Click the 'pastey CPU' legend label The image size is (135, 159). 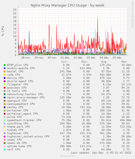pyautogui.click(x=15, y=107)
